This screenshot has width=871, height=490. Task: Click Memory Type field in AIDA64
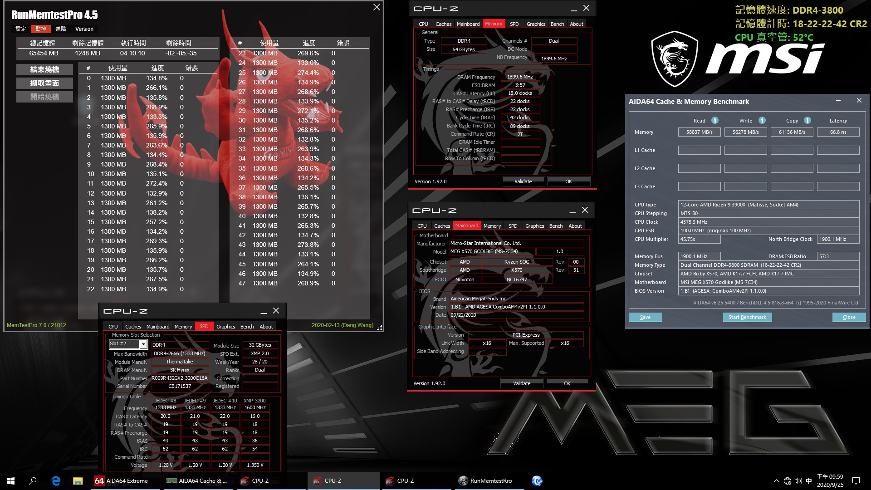tap(768, 265)
